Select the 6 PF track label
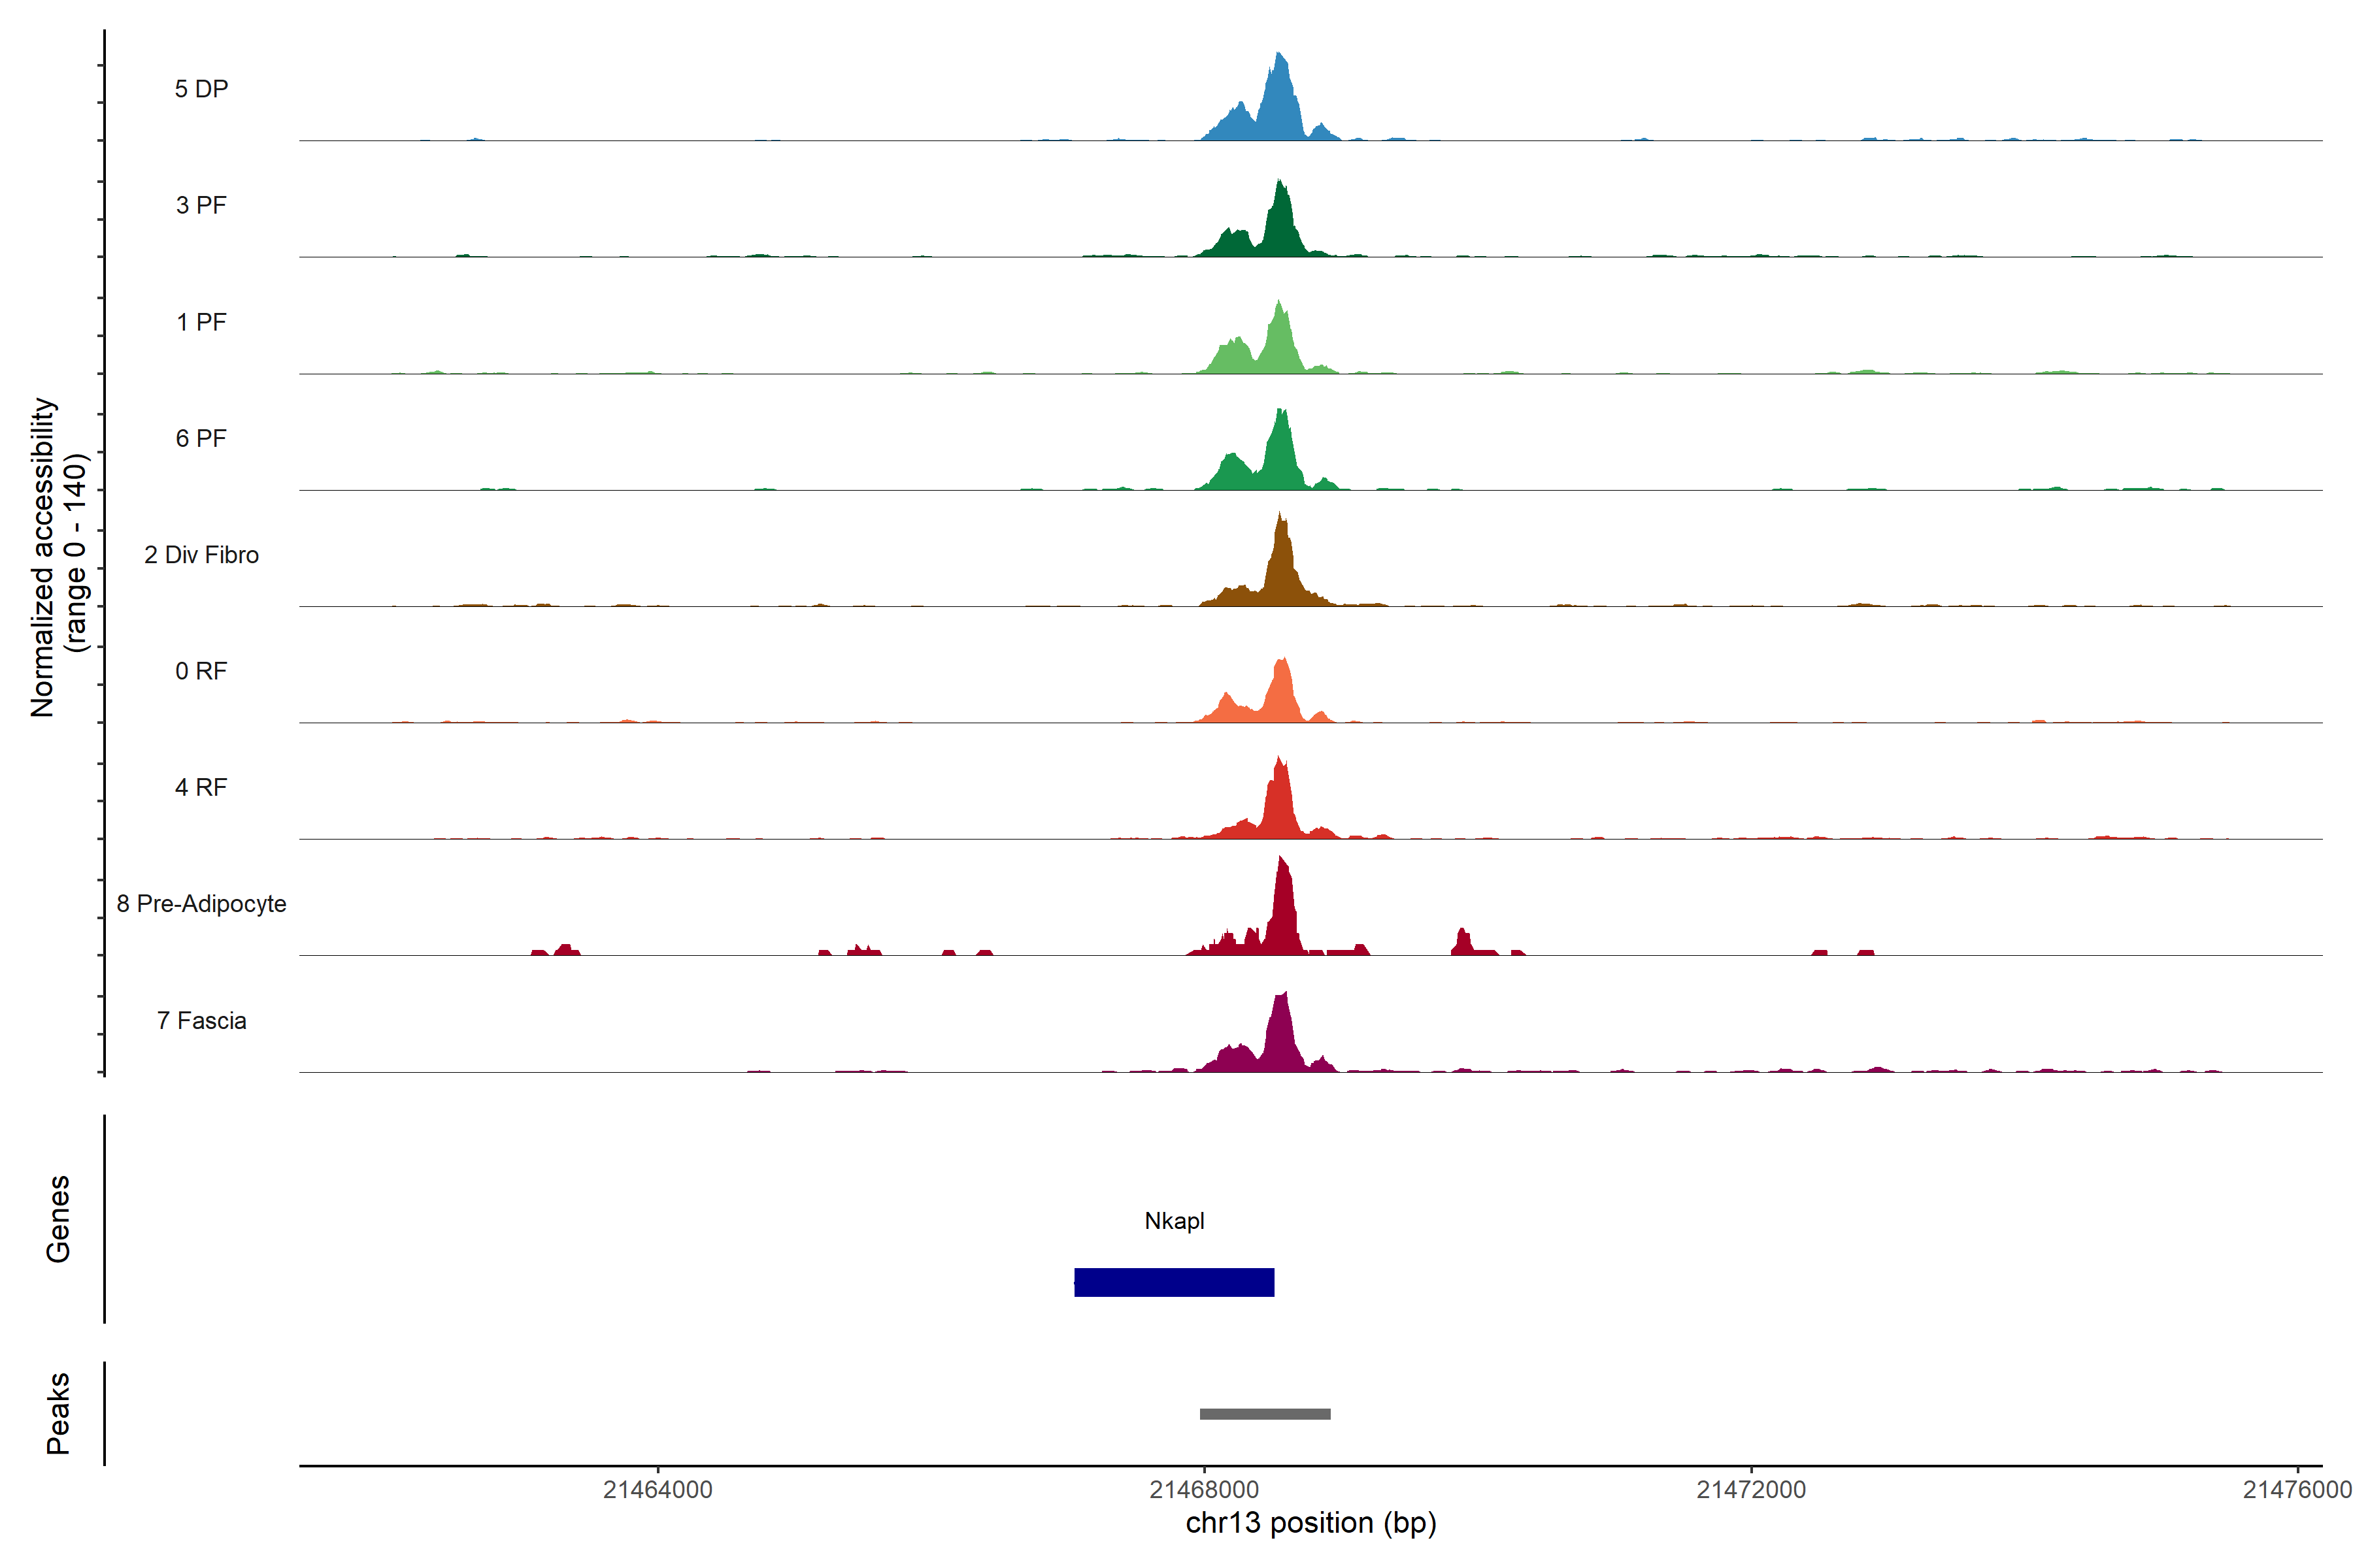 [201, 438]
